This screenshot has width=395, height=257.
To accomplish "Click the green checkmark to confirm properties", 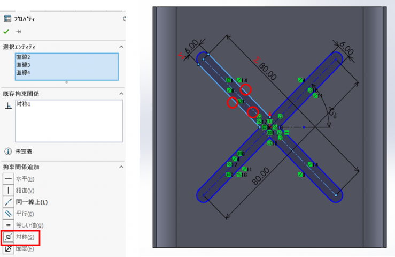I will pos(6,32).
